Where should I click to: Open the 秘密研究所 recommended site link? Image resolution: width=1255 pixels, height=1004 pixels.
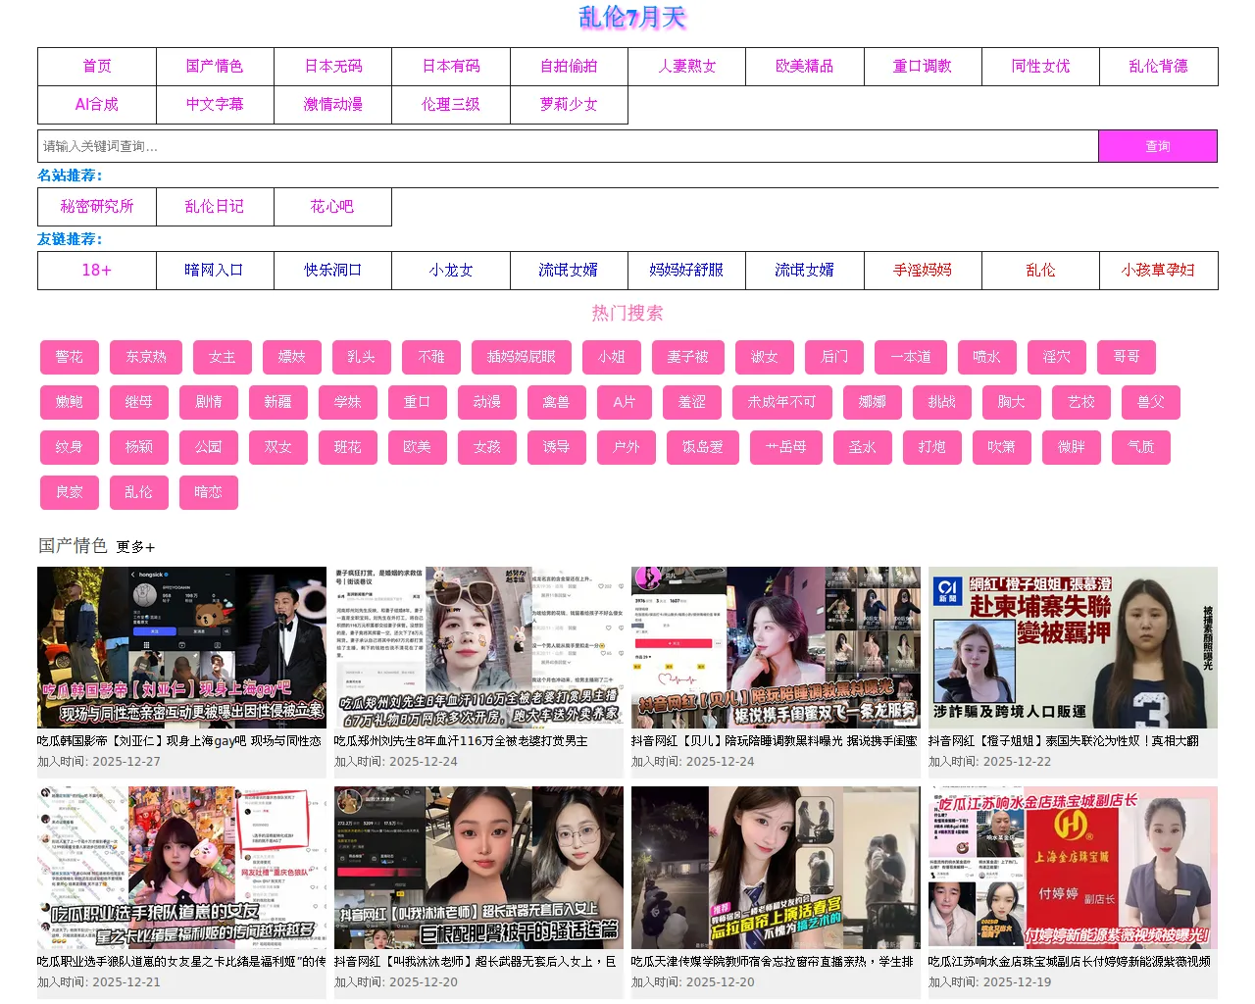click(97, 207)
